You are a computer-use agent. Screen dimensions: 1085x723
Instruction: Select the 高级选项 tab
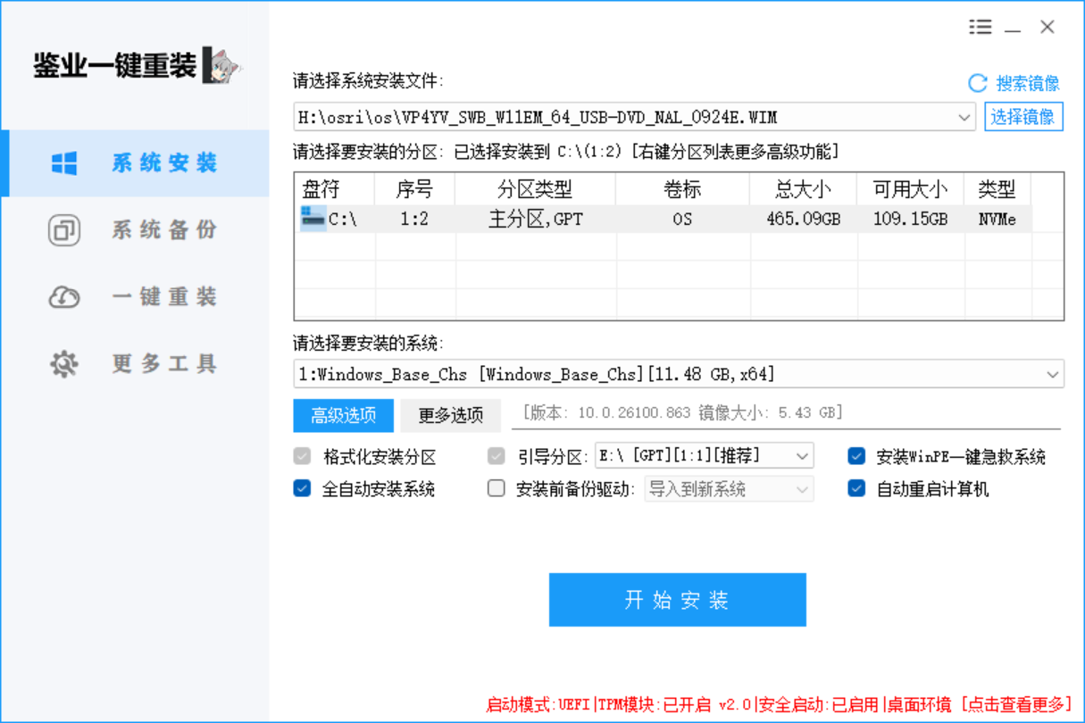pos(343,415)
